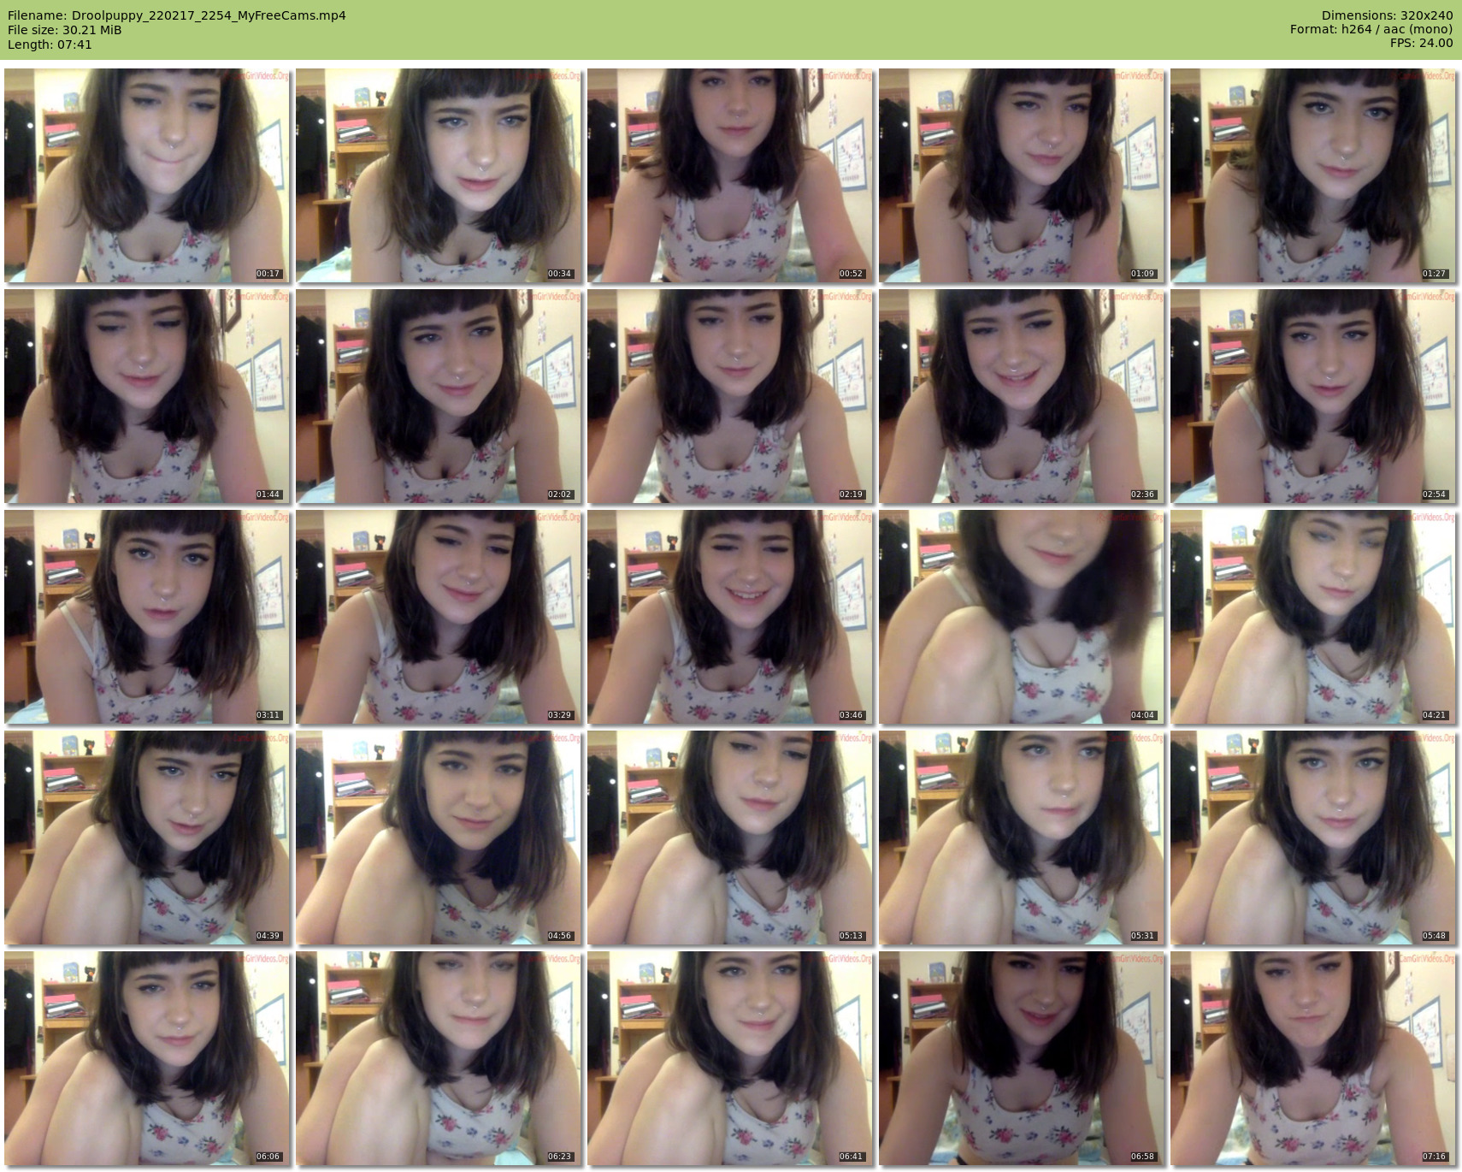Select the 02:54 thumbnail

pos(1313,396)
